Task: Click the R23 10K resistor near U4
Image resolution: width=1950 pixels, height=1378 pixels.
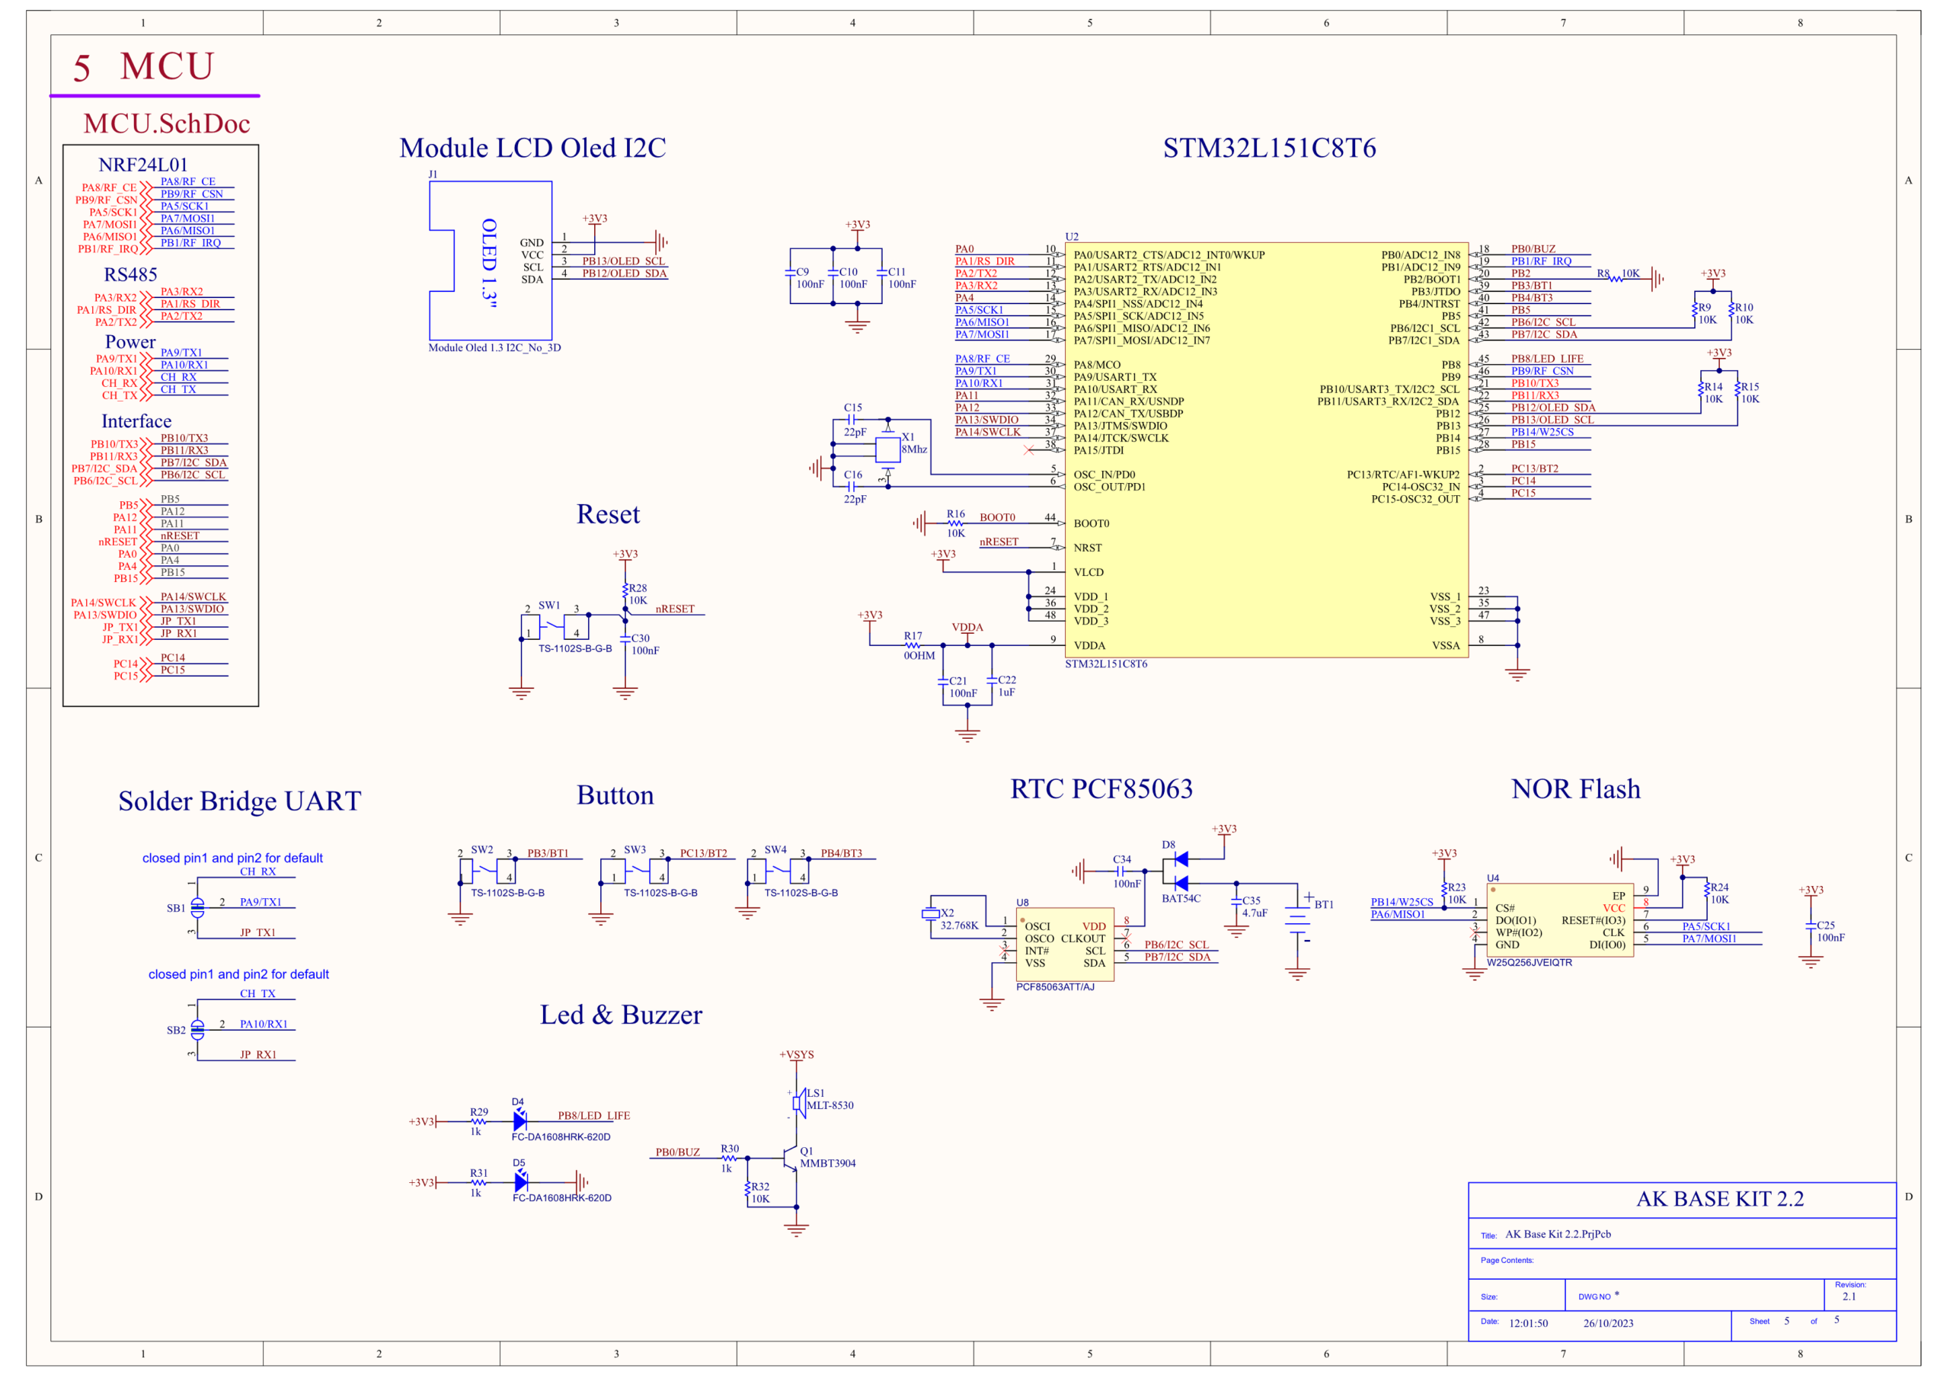Action: pos(1443,890)
